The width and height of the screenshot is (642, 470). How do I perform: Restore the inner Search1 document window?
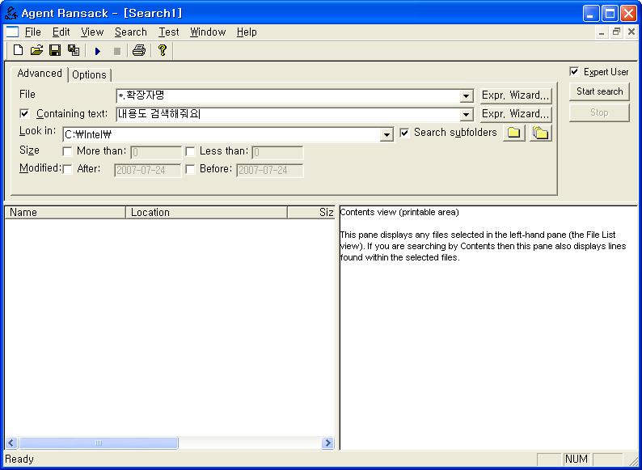click(616, 32)
